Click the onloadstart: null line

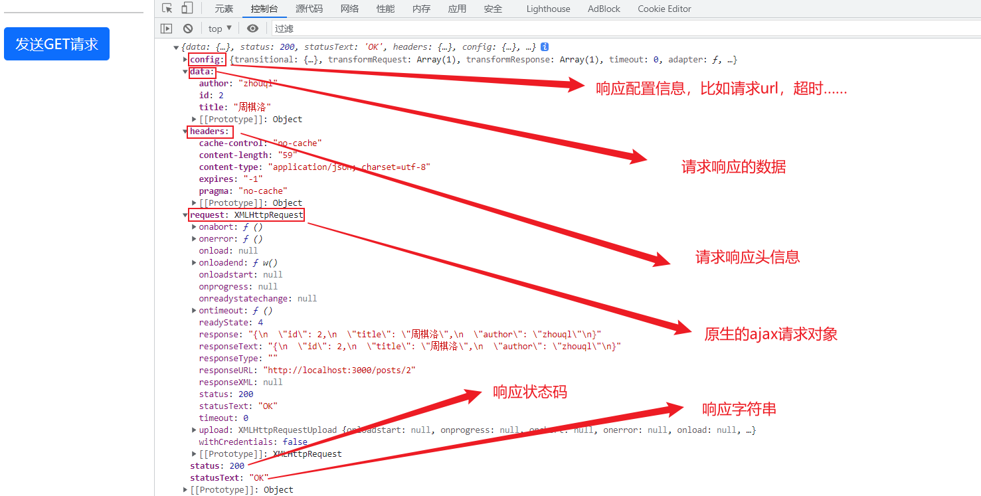(240, 275)
